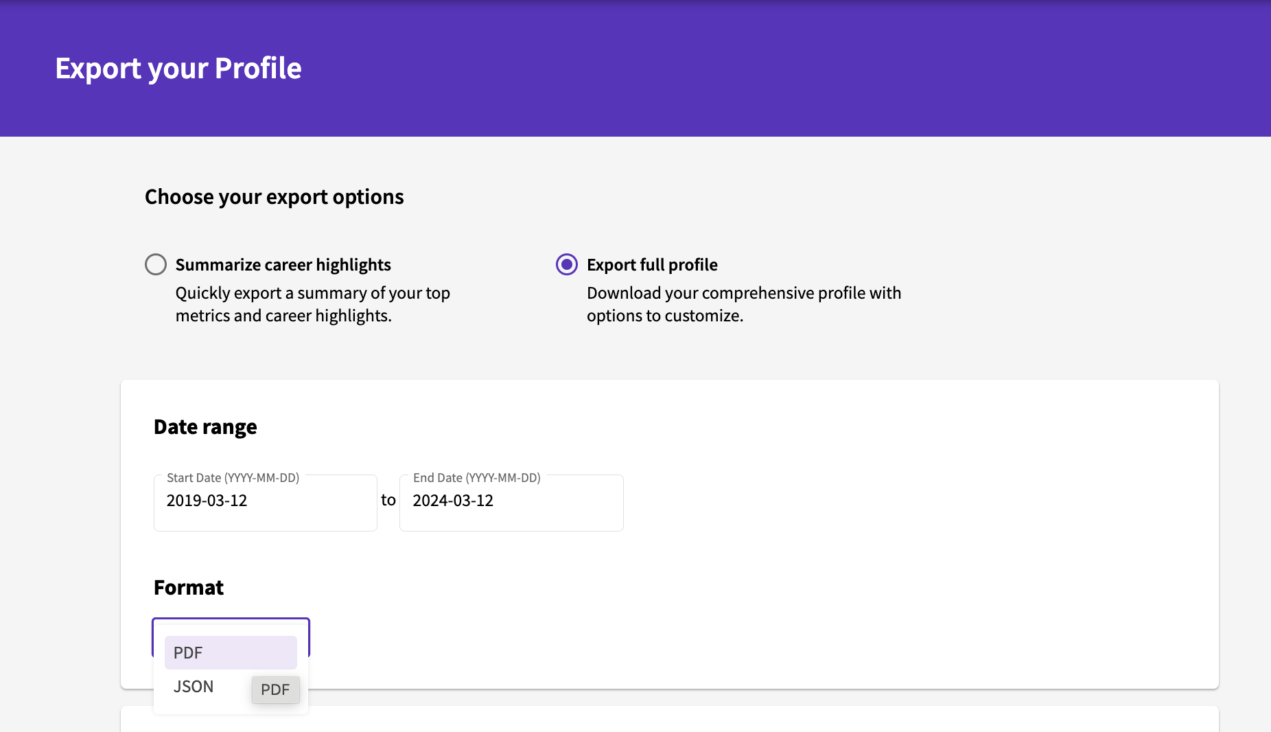The width and height of the screenshot is (1271, 732).
Task: Click the Format section heading
Action: [189, 587]
